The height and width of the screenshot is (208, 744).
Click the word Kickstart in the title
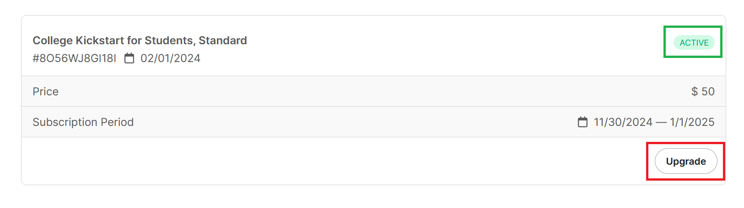click(x=100, y=41)
